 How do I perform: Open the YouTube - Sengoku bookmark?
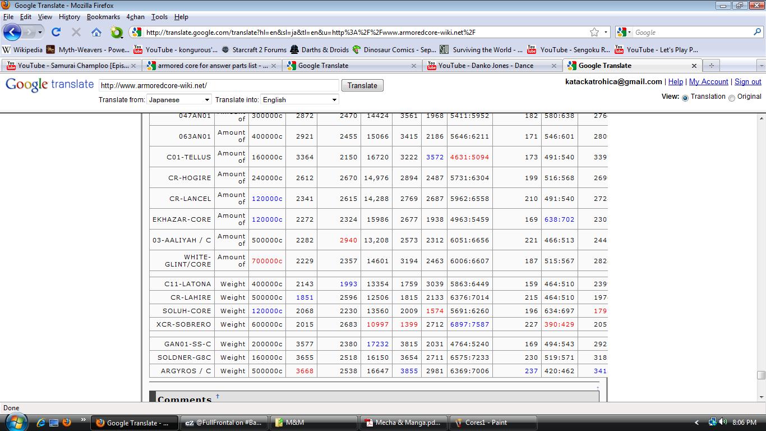click(569, 49)
